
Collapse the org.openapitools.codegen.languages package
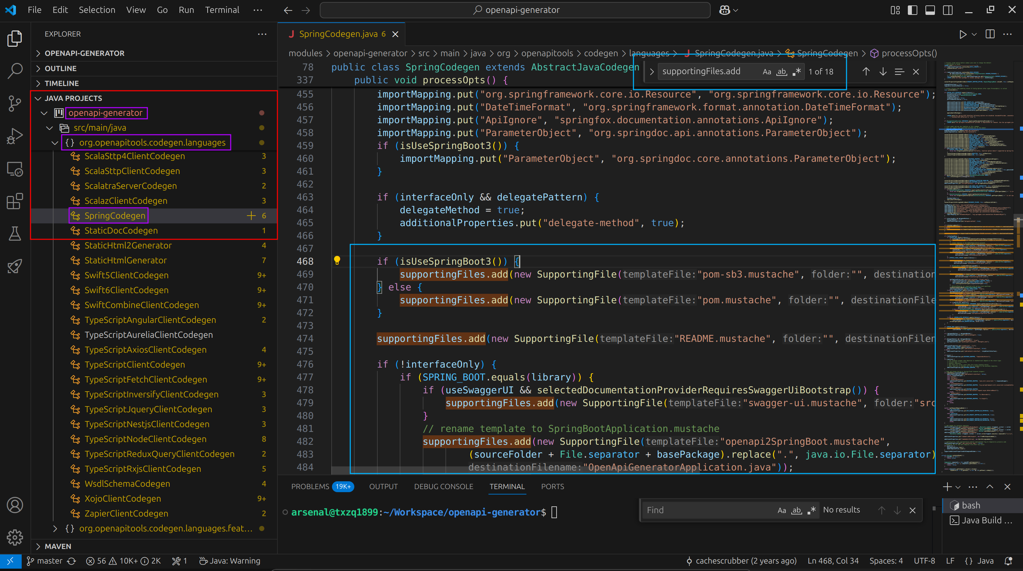pyautogui.click(x=55, y=142)
